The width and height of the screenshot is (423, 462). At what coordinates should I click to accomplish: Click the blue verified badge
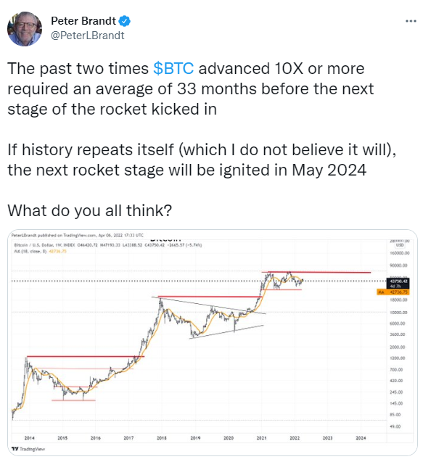[x=124, y=21]
